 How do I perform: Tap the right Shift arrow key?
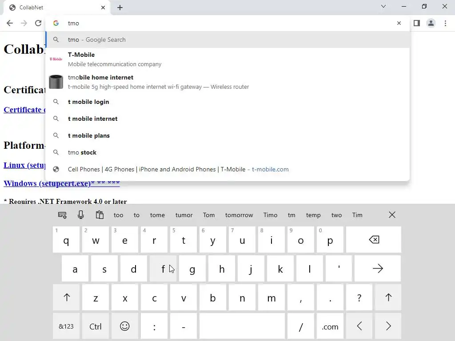point(388,297)
